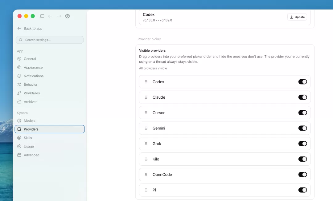Click the Worktrees branch icon
The image size is (333, 201).
(x=19, y=93)
